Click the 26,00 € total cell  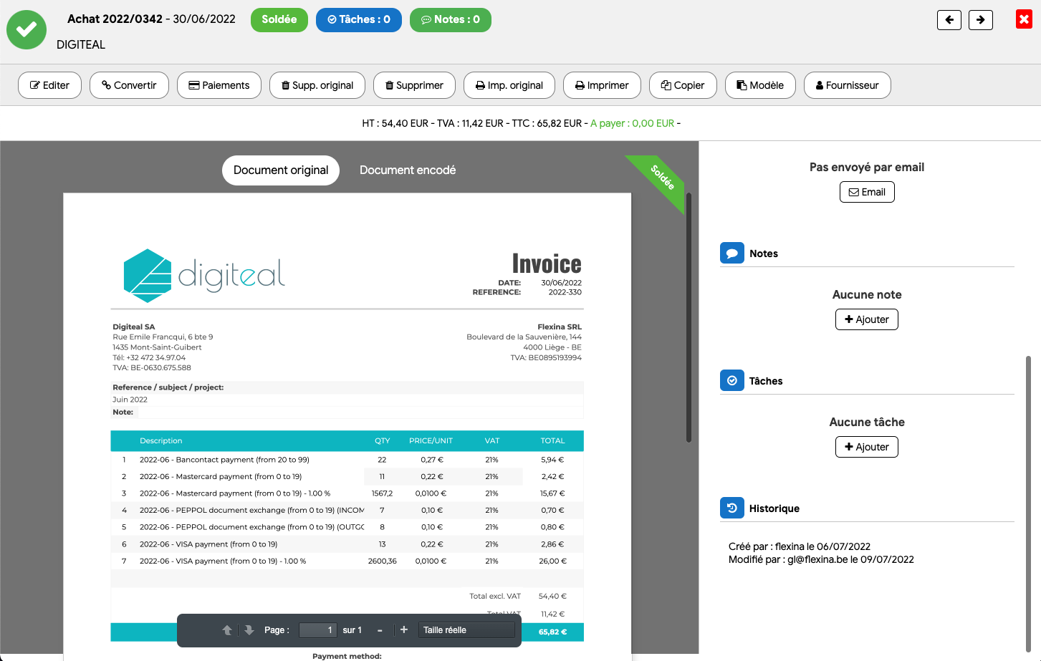[552, 561]
